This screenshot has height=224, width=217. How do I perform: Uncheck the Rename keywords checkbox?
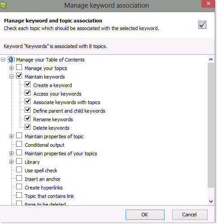point(28,119)
